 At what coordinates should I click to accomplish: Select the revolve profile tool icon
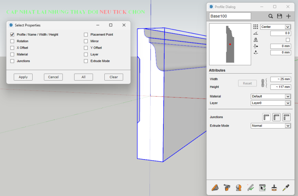click(239, 187)
